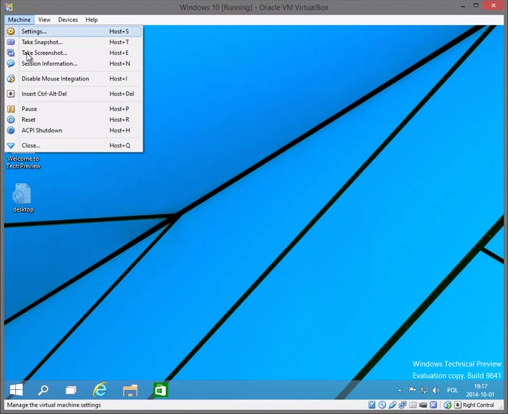Screen dimensions: 508x414
Task: Click the host key arrow icon
Action: [457, 404]
